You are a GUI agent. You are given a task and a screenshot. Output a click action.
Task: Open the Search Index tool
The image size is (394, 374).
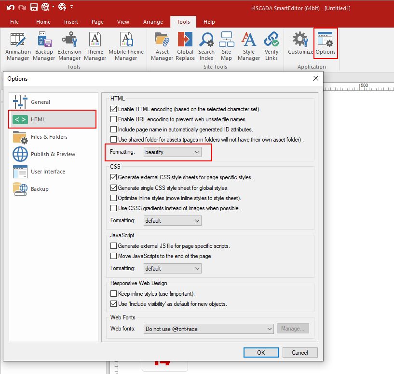206,46
